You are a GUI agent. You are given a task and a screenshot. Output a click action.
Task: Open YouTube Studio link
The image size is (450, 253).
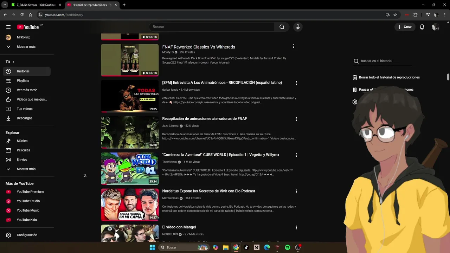(x=27, y=201)
